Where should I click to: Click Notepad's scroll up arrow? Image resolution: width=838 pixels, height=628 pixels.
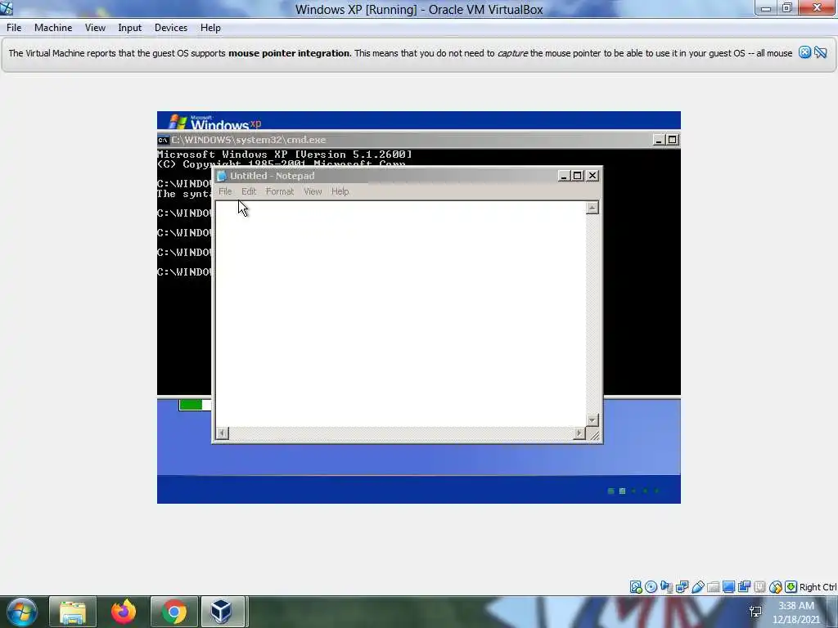tap(592, 208)
